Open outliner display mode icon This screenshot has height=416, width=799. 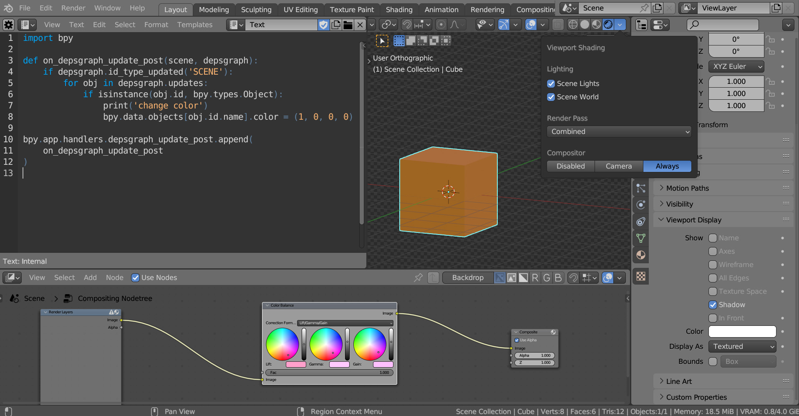pyautogui.click(x=642, y=25)
